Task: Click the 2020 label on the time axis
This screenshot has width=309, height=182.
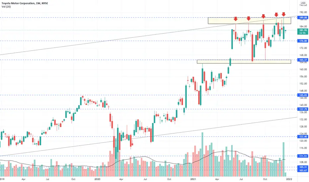Action: [x=97, y=179]
